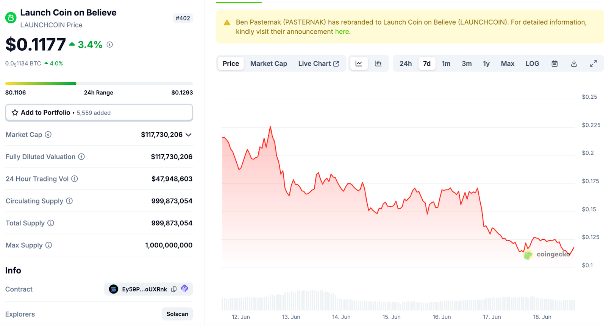Set chart range to Max
This screenshot has width=606, height=326.
[508, 64]
